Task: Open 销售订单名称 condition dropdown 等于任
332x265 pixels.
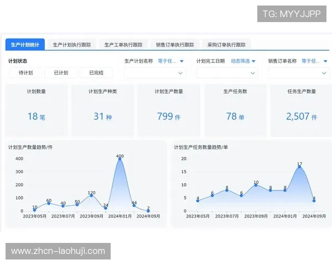Action: pos(314,61)
